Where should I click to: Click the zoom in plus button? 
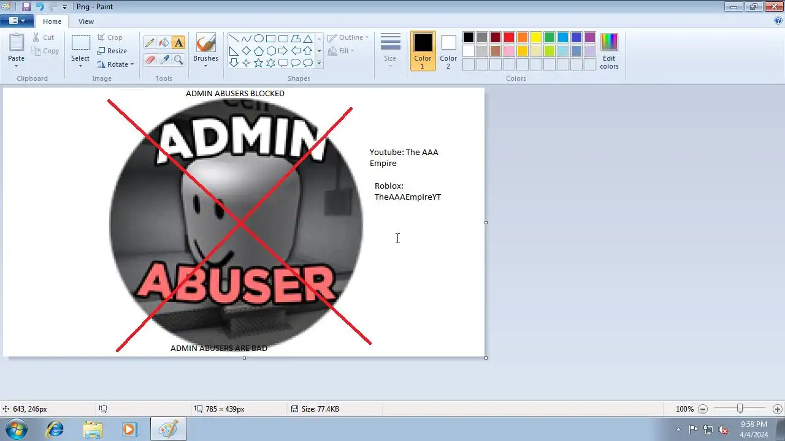point(778,409)
